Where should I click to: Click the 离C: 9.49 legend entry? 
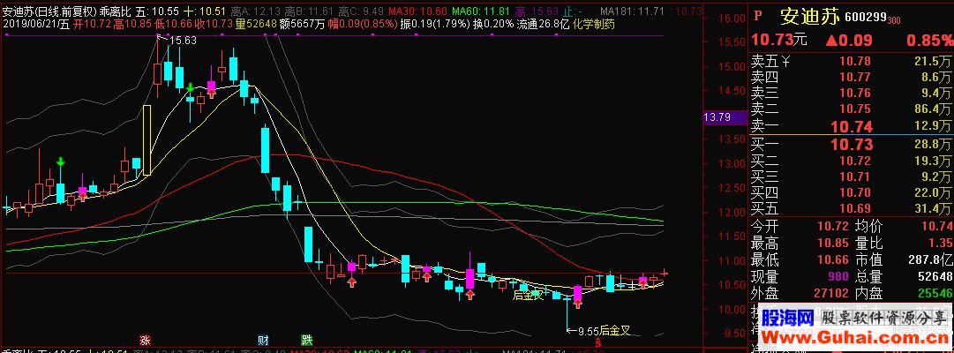pos(361,11)
